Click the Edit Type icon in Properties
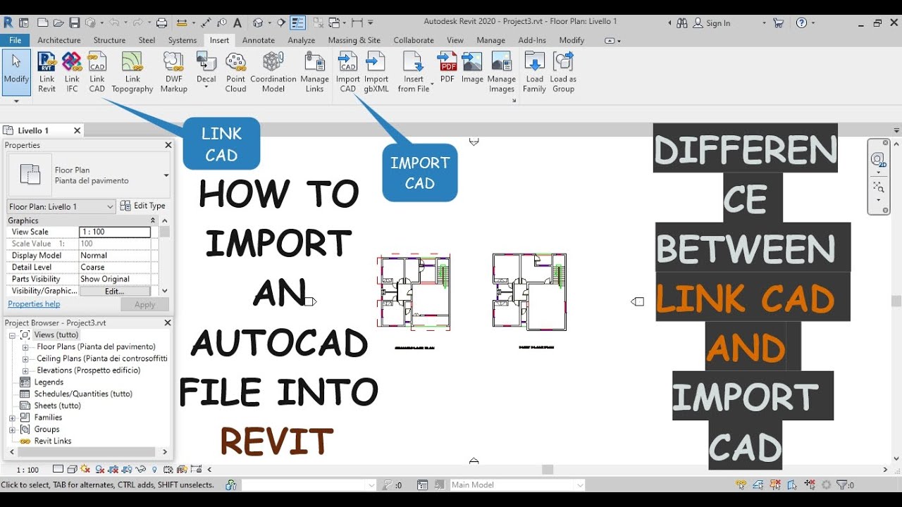This screenshot has width=902, height=507. coord(142,206)
